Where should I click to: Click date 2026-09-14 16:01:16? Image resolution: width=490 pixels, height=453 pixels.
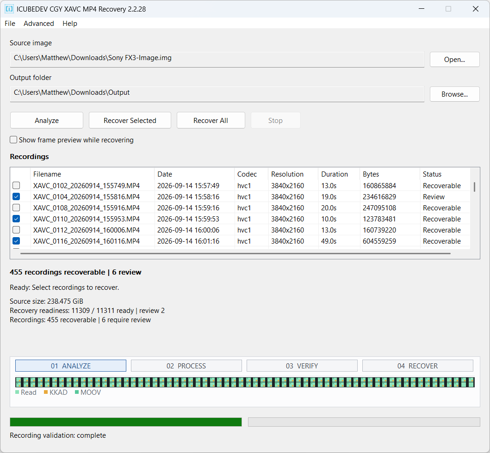pyautogui.click(x=188, y=241)
